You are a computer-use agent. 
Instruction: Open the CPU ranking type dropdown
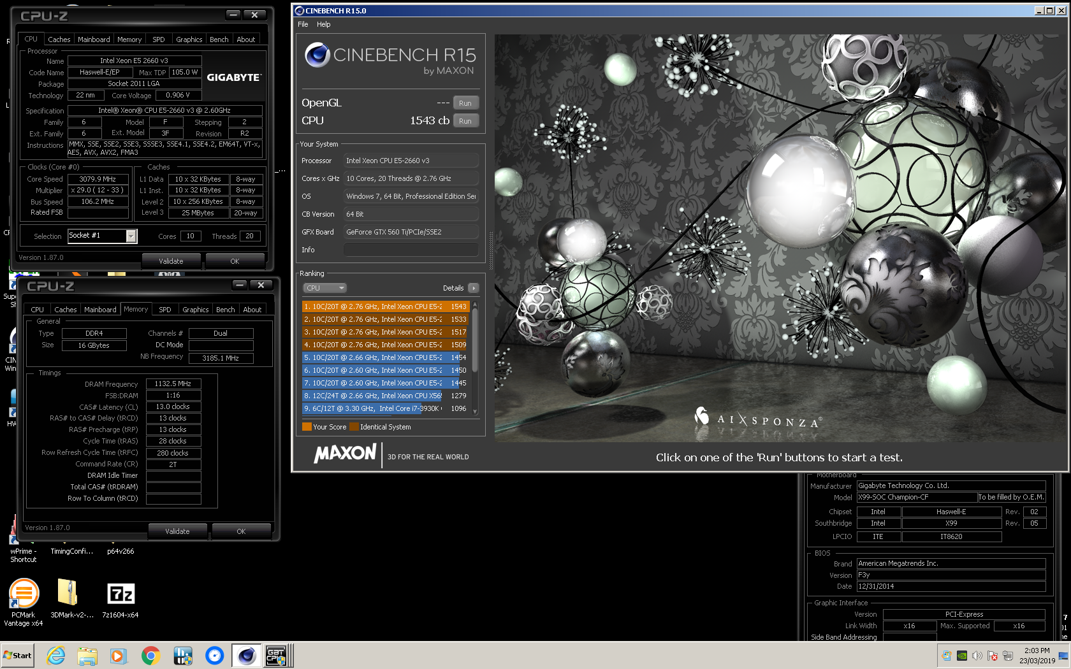[x=324, y=288]
